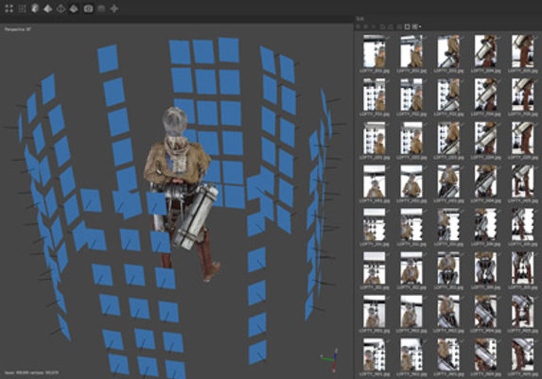Select the first photo thumbnail in the top row
The height and width of the screenshot is (379, 542).
pyautogui.click(x=374, y=51)
